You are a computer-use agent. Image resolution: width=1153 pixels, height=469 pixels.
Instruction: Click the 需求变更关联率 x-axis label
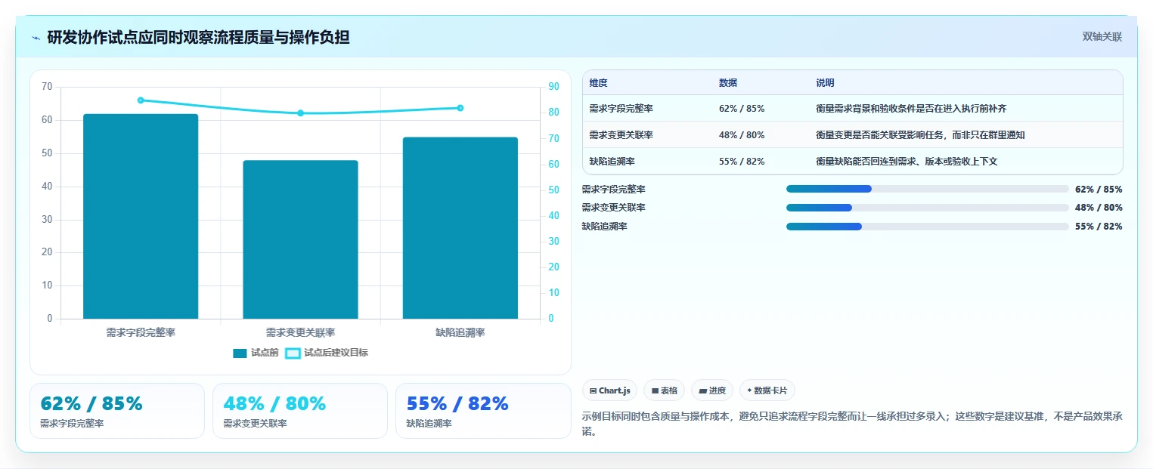(300, 332)
